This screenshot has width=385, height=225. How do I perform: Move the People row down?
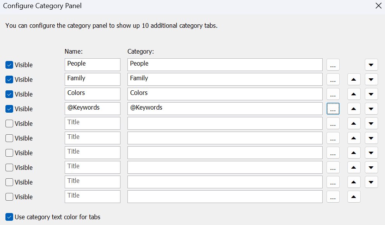point(371,65)
